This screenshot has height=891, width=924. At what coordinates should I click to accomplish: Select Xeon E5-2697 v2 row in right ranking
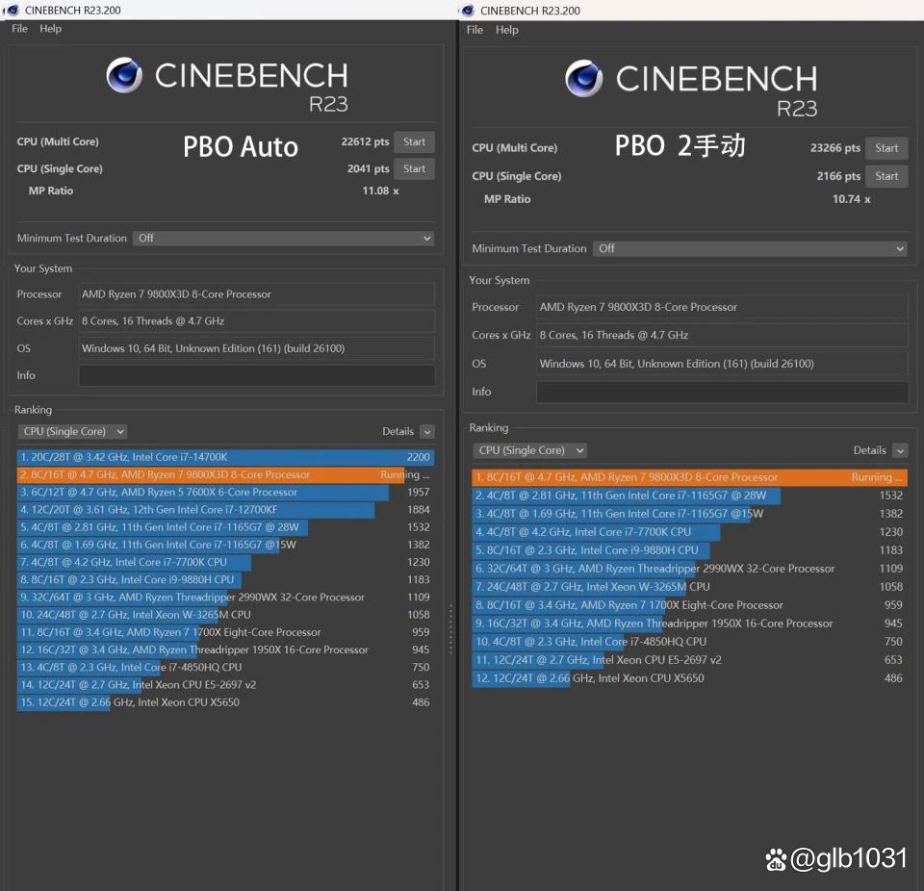(x=689, y=660)
